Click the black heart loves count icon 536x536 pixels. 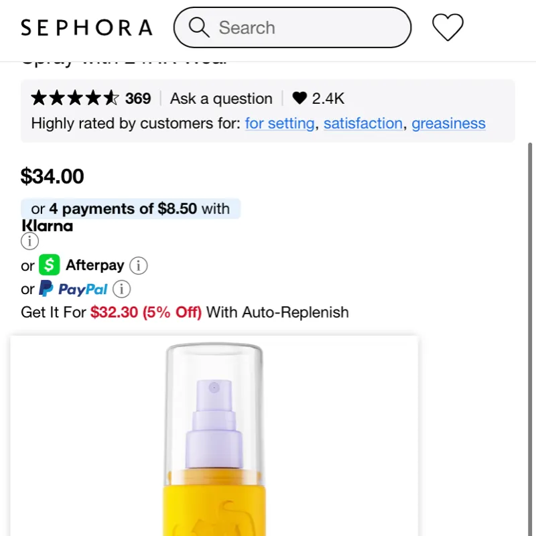click(x=299, y=99)
